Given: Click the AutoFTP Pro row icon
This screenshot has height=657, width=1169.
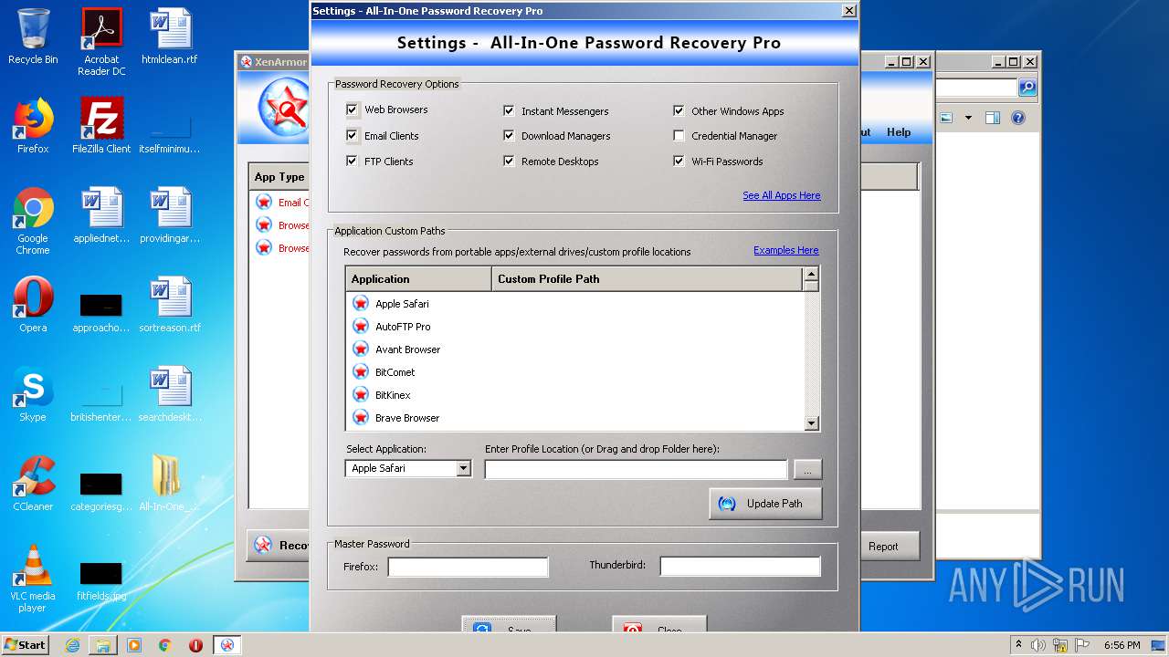Looking at the screenshot, I should pyautogui.click(x=361, y=326).
